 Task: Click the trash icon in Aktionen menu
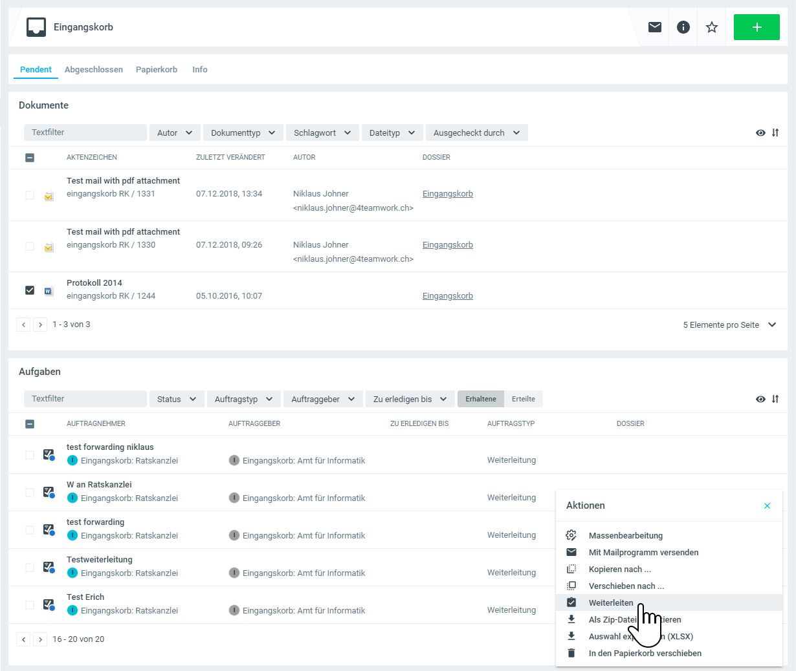(x=571, y=653)
